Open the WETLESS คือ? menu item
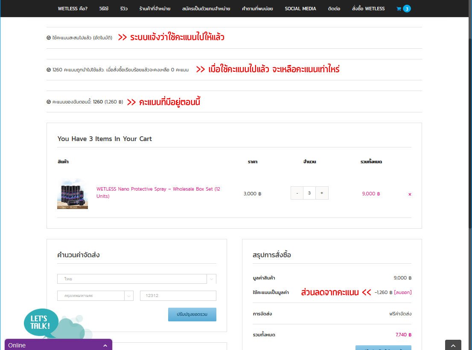Viewport: 472px width, 350px height. click(73, 9)
